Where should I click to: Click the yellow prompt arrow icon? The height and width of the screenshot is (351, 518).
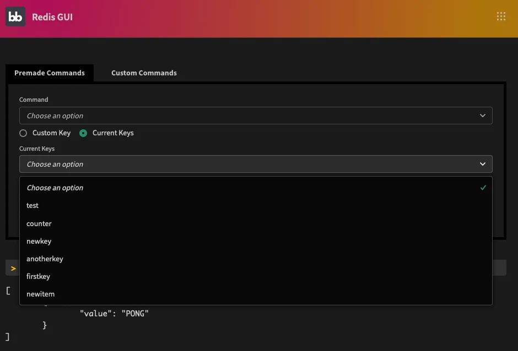point(13,268)
